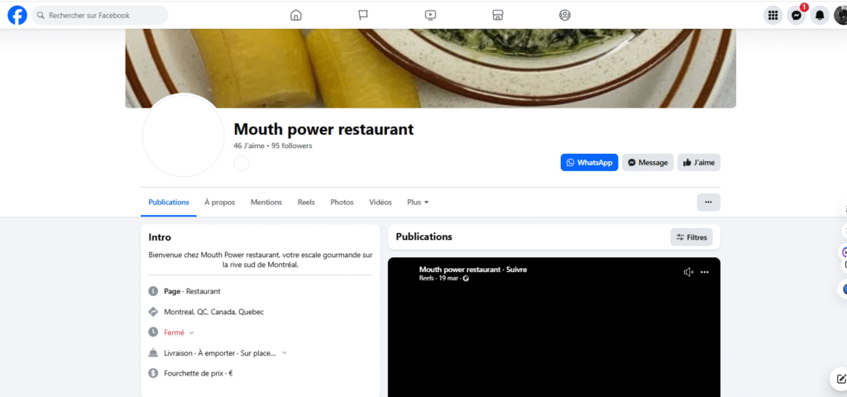Viewport: 847px width, 397px height.
Task: Open the Filtres options
Action: [691, 237]
